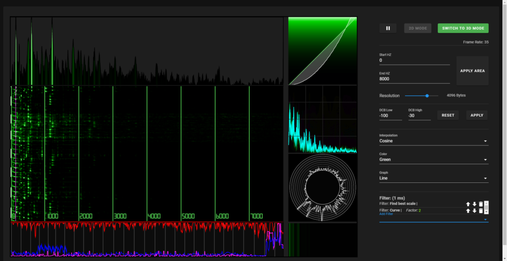
Task: Move Curve filter up
Action: point(468,211)
